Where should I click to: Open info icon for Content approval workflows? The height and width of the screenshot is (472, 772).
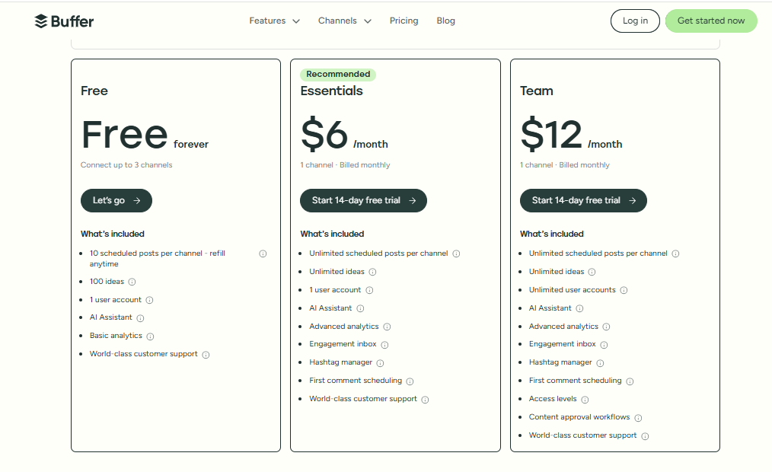pyautogui.click(x=638, y=418)
